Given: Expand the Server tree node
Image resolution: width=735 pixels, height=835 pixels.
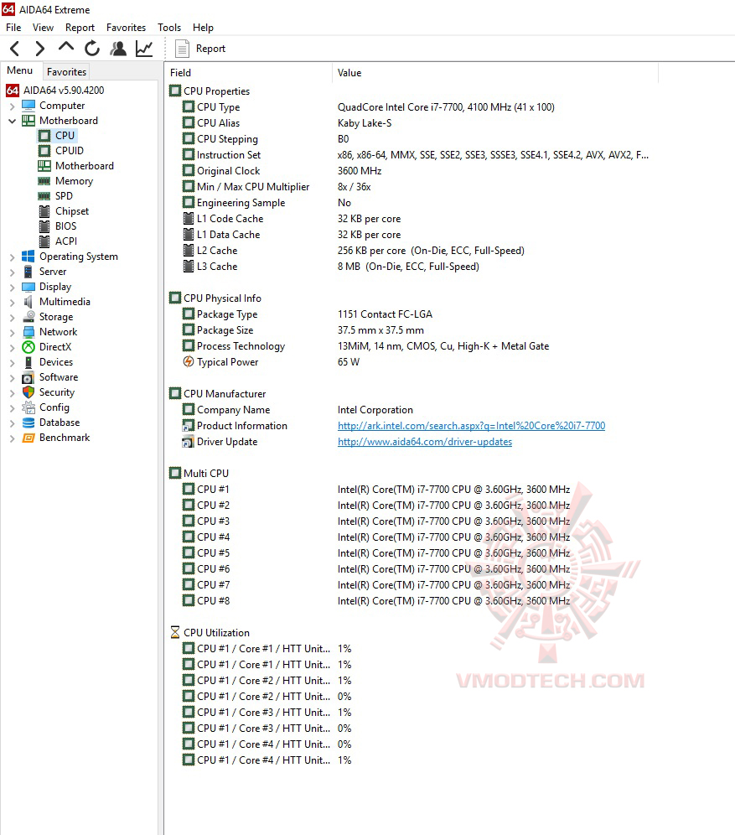Looking at the screenshot, I should (x=13, y=272).
